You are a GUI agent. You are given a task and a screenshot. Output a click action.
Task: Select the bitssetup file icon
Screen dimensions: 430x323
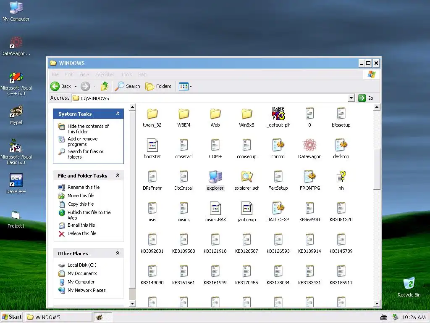[341, 114]
